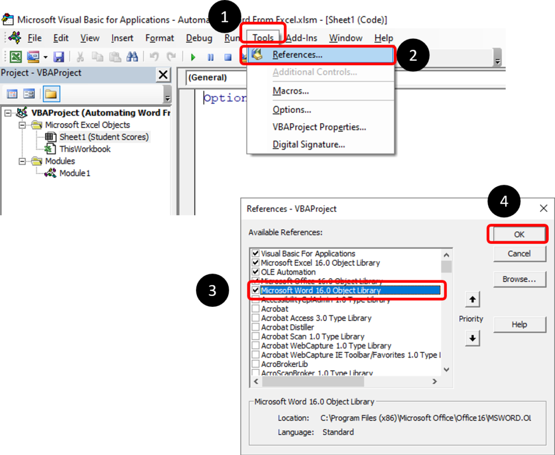Toggle Folders icon in Project panel
This screenshot has width=555, height=455.
51,94
